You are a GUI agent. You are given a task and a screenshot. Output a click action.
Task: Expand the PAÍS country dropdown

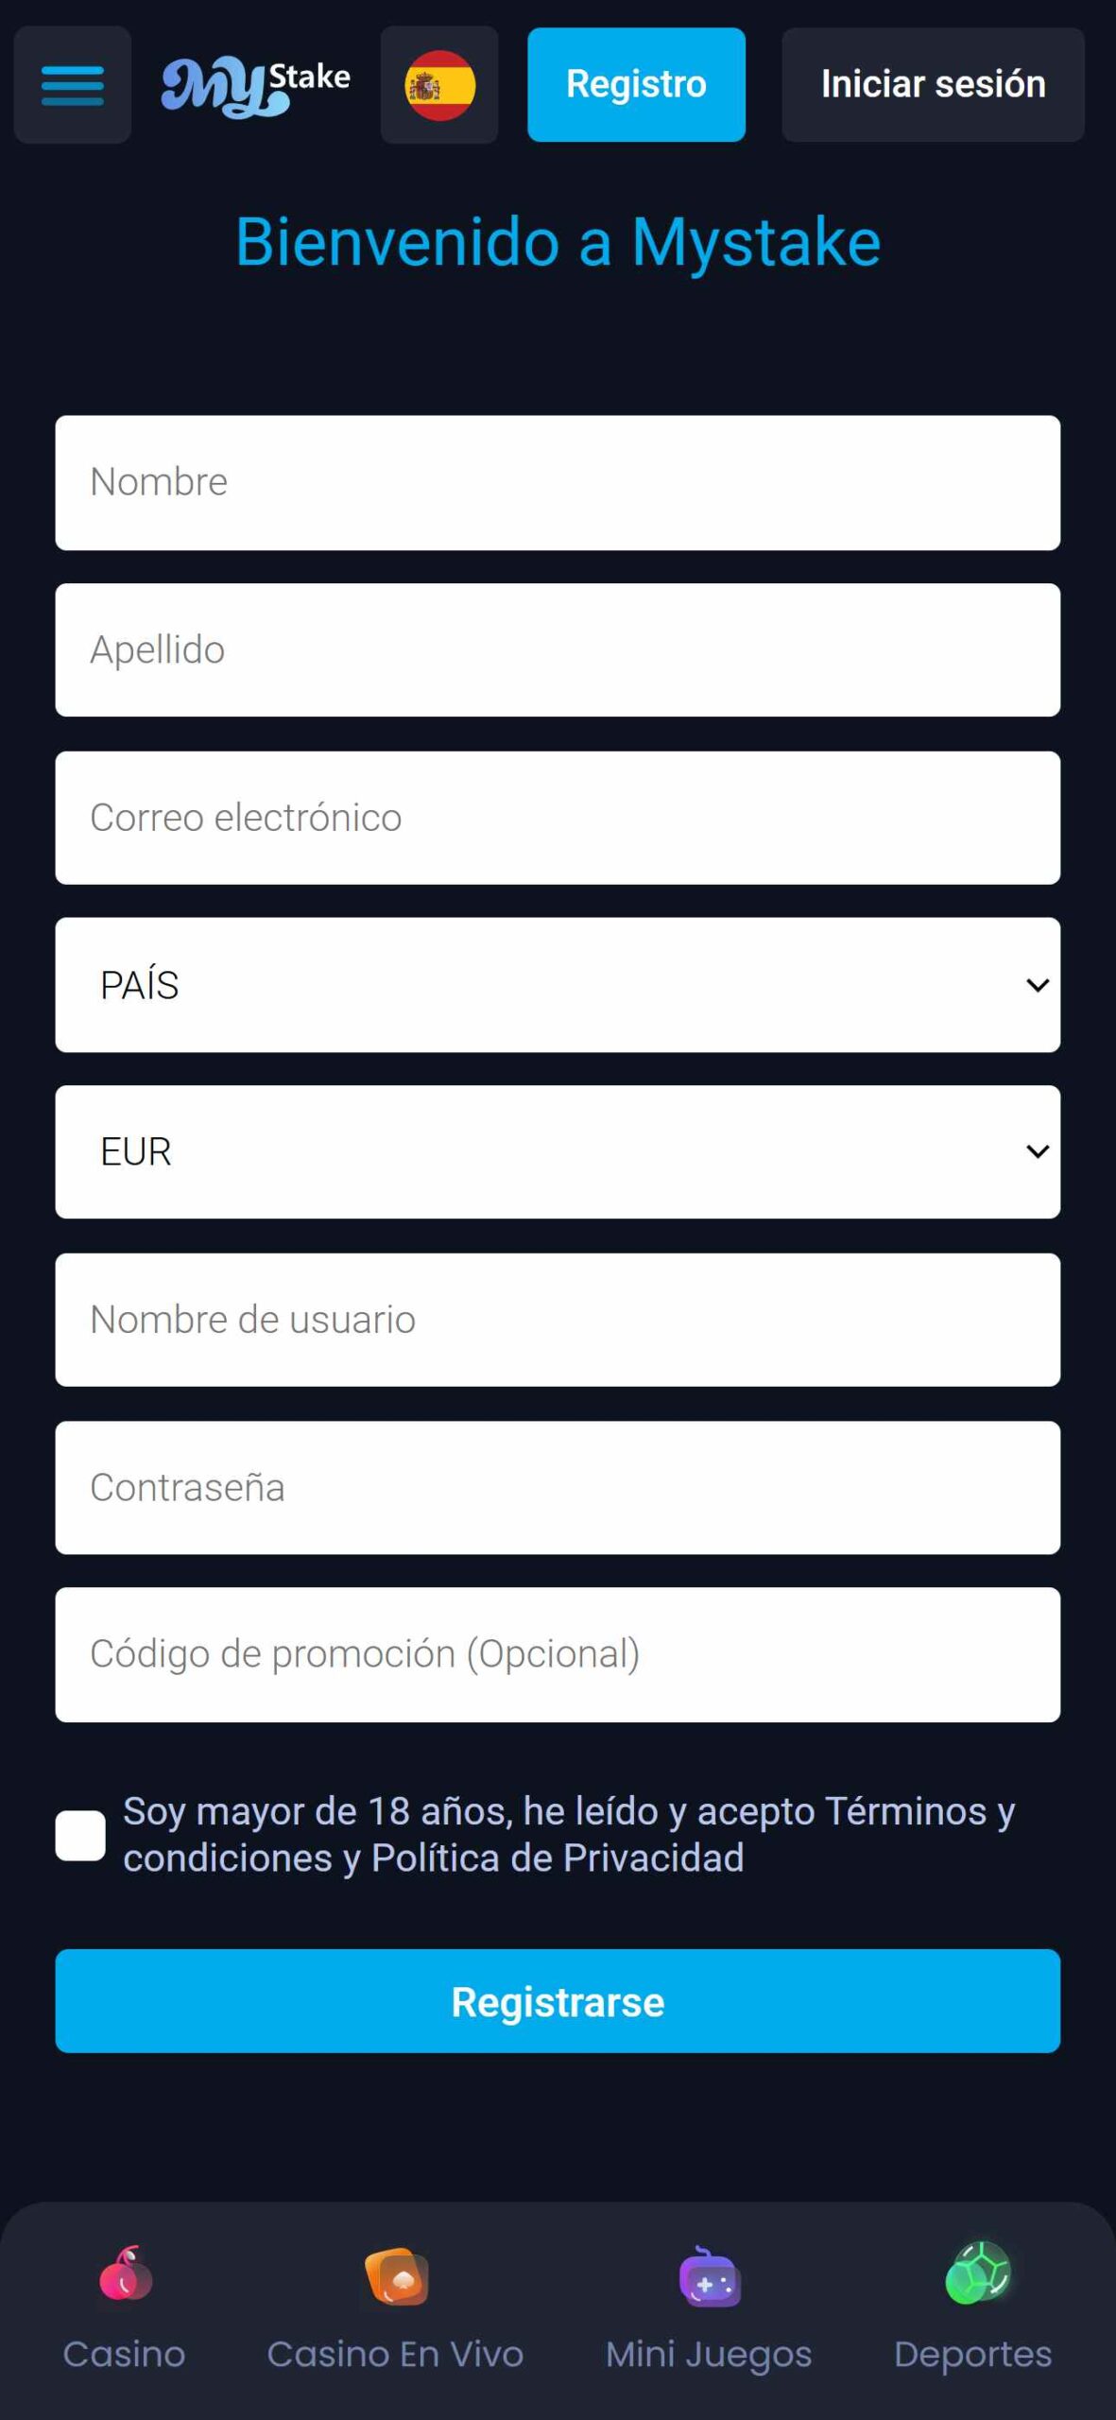[x=558, y=985]
